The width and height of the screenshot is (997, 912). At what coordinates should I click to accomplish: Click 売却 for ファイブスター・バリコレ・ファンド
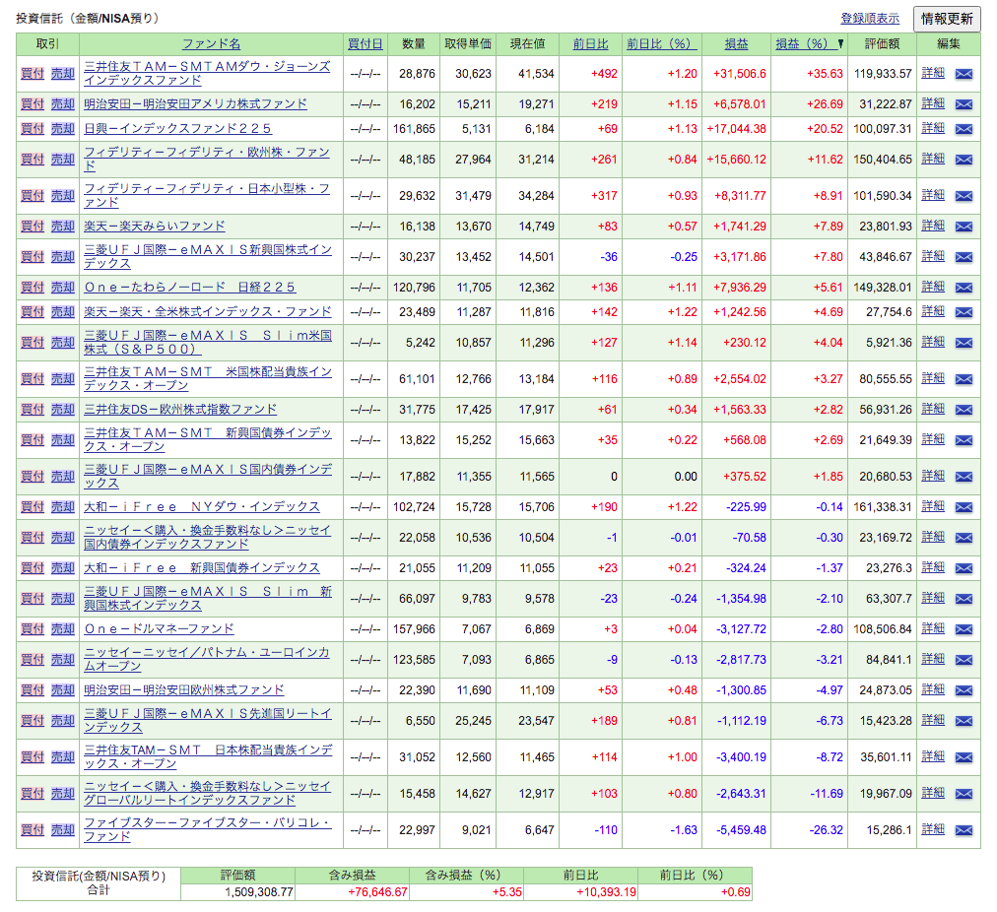point(63,830)
